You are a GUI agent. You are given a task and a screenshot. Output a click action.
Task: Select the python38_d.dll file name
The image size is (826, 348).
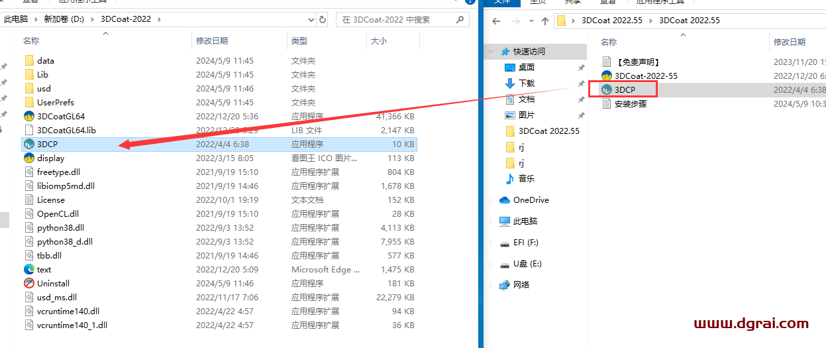65,241
